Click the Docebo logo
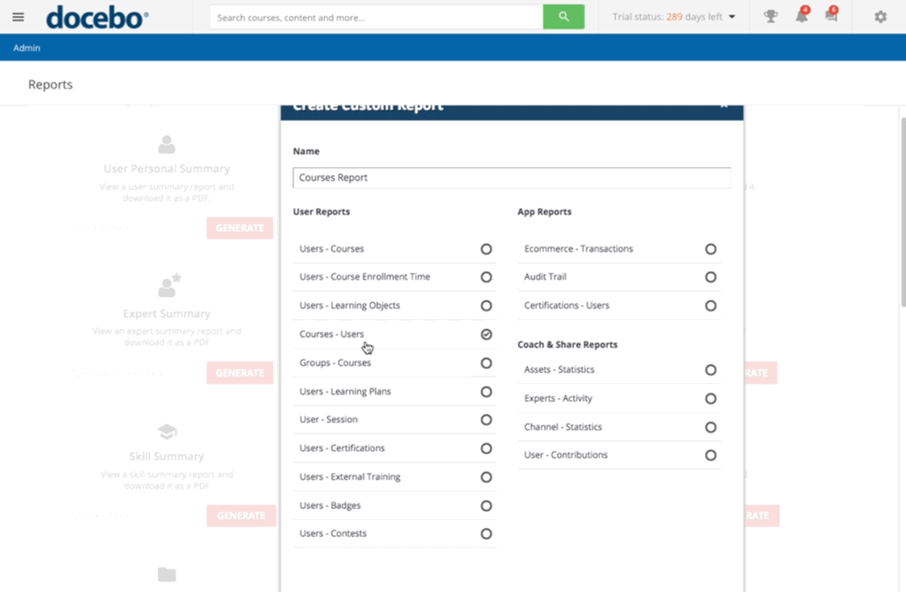Viewport: 906px width, 592px height. (x=97, y=17)
